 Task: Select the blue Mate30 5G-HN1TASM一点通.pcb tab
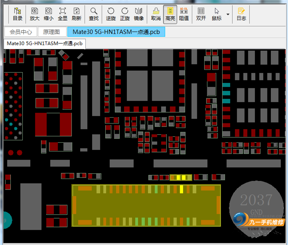pyautogui.click(x=116, y=32)
